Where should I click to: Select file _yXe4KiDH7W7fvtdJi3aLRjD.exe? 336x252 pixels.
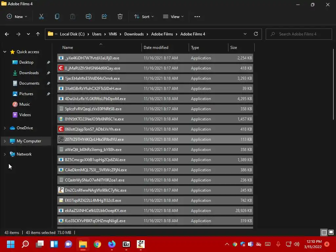[155, 58]
